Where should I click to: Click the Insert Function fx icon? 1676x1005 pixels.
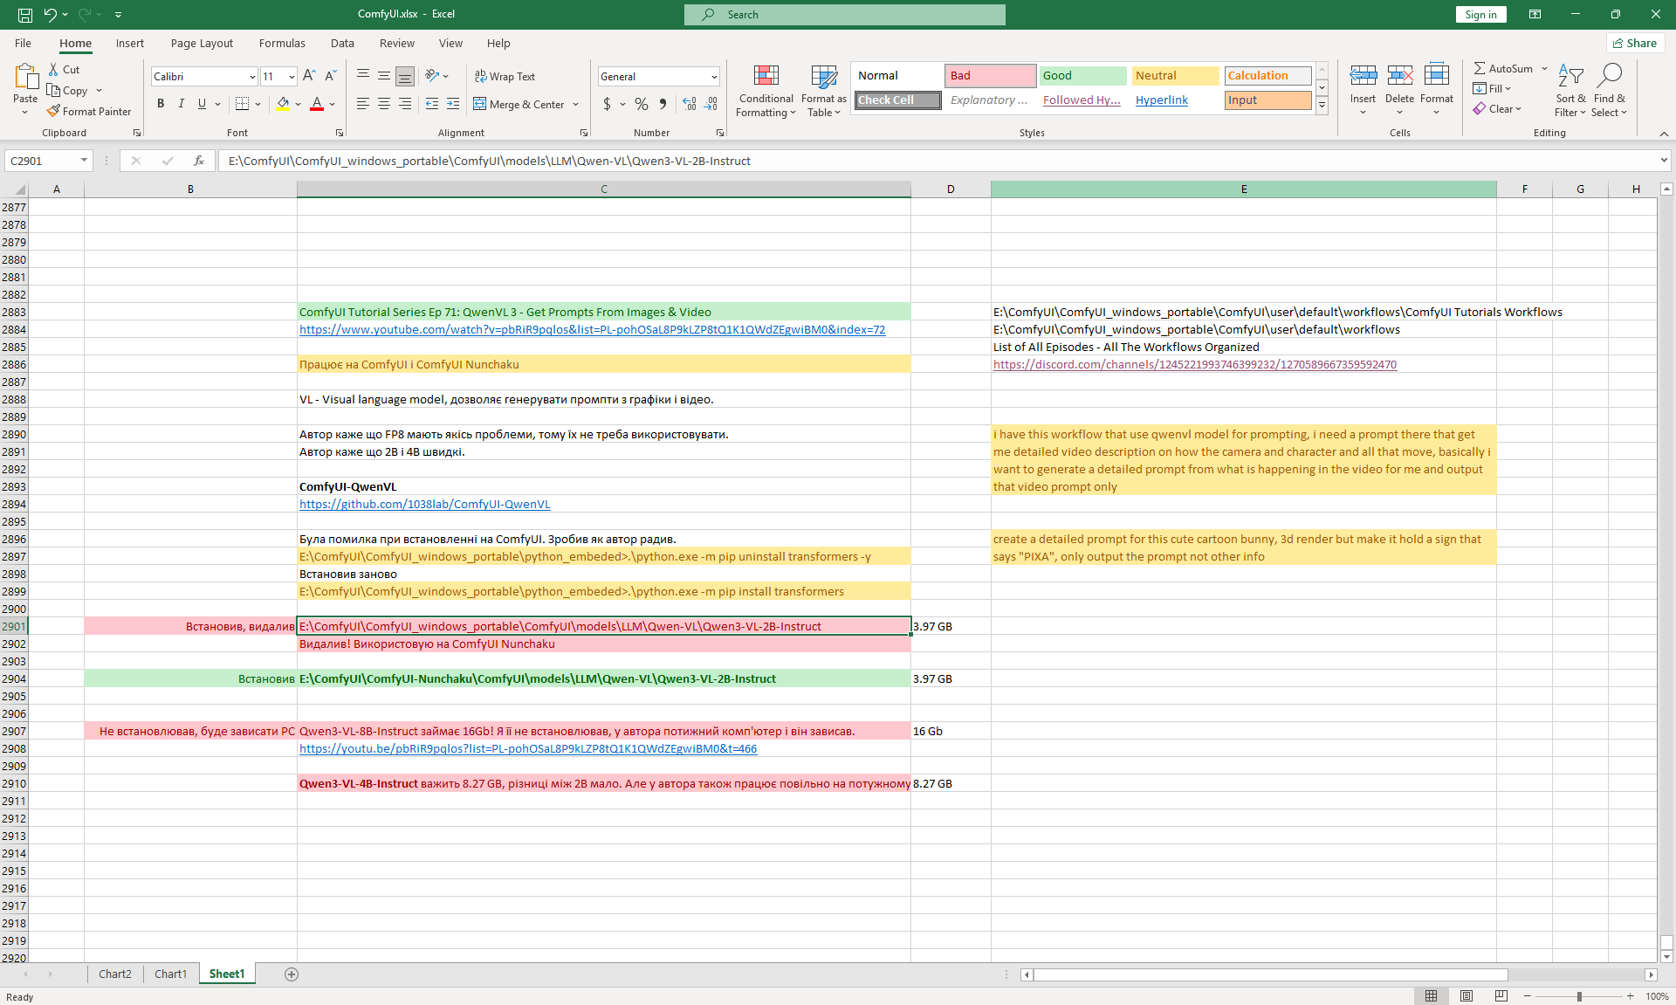pyautogui.click(x=199, y=161)
